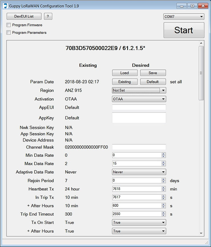Click the AppEUI input field
Viewport: 211px width, 247px height.
139,107
